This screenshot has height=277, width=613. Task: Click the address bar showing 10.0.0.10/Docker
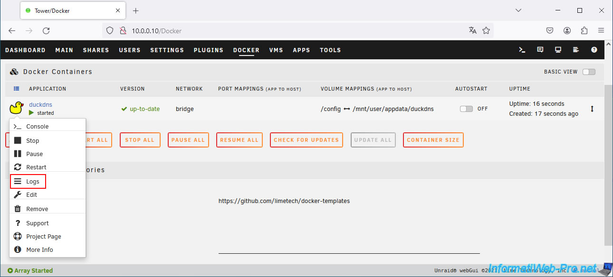click(x=285, y=30)
